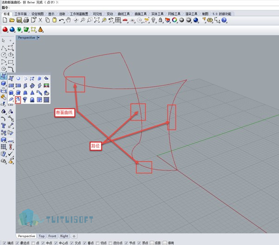The width and height of the screenshot is (279, 245).
Task: Open the Perspective viewport dropdown arrow
Action: click(x=38, y=38)
